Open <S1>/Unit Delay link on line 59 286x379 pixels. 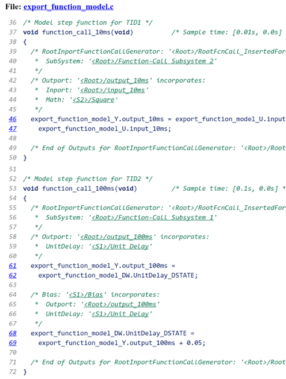pyautogui.click(x=120, y=246)
